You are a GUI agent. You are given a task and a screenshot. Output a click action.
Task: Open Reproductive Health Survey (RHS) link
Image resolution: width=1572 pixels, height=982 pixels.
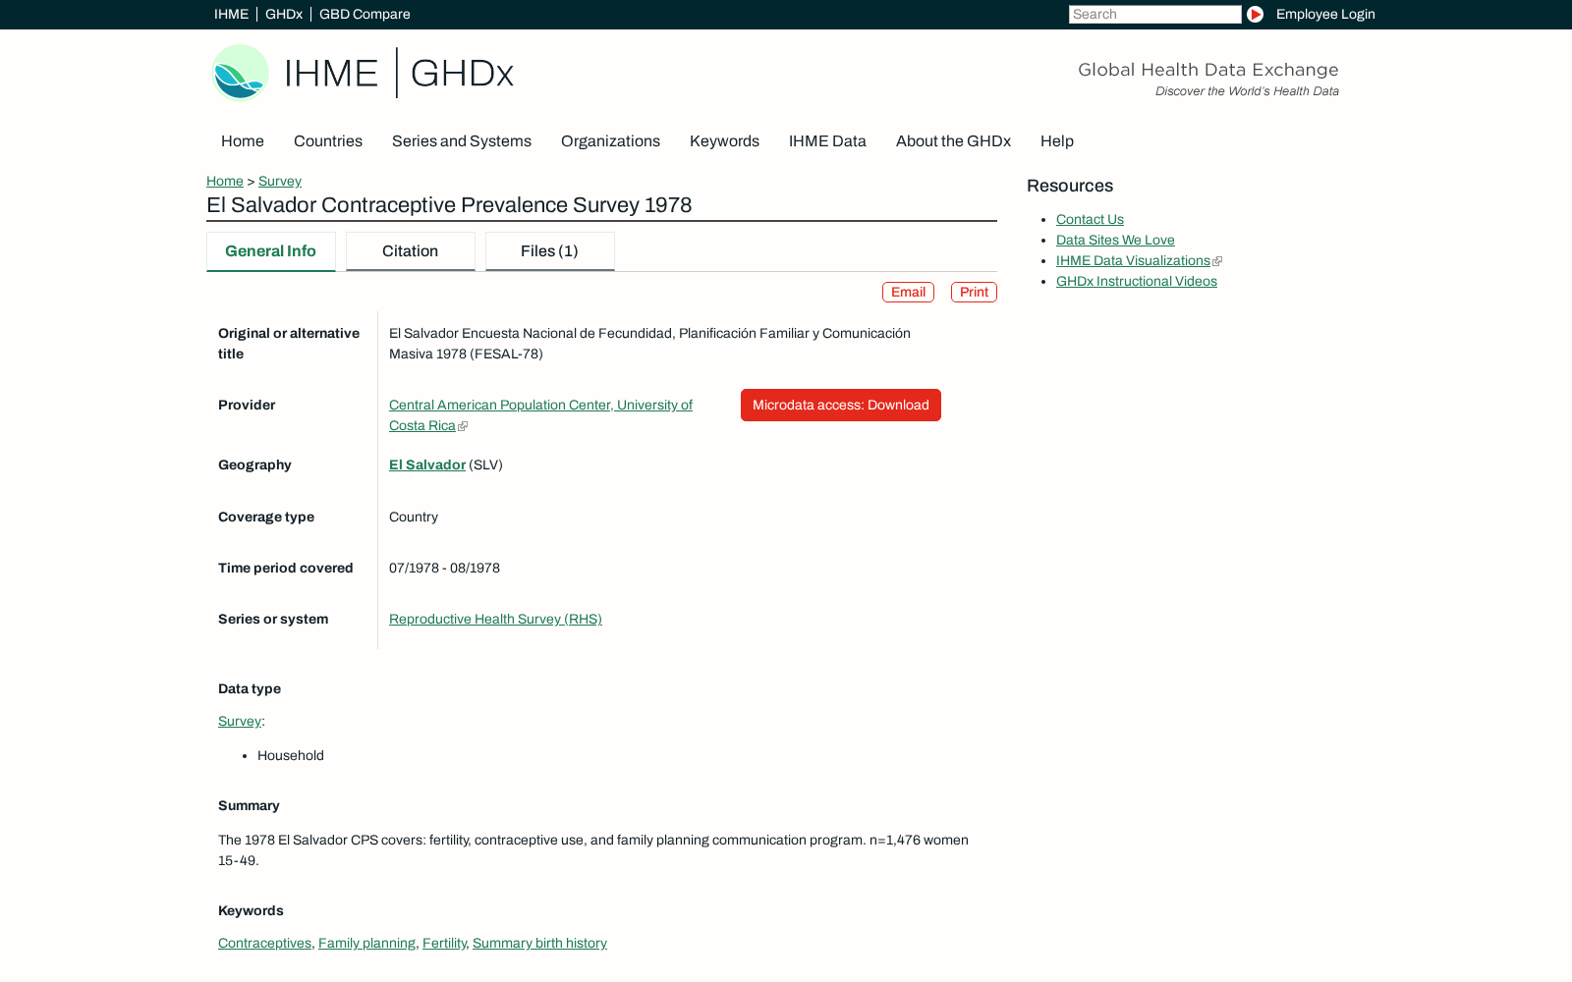tap(495, 620)
